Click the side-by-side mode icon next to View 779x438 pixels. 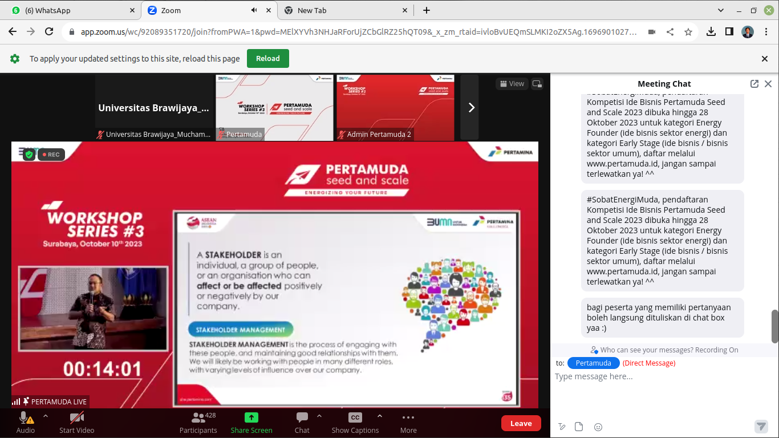[x=537, y=84]
